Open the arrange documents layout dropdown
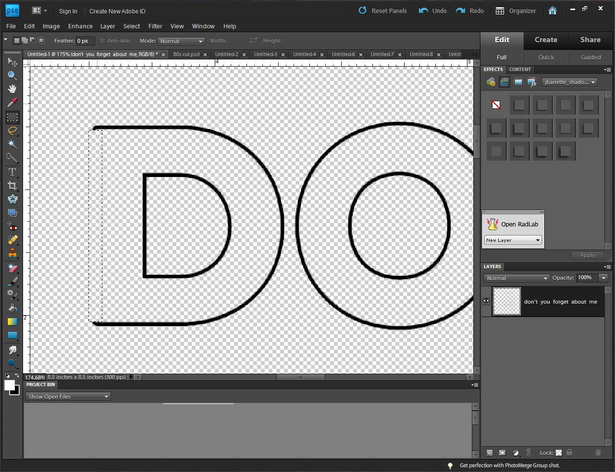 coord(39,11)
